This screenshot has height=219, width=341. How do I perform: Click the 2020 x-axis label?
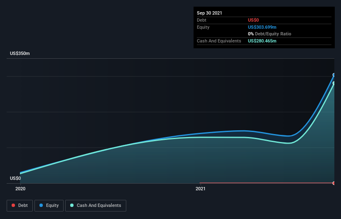click(x=20, y=189)
